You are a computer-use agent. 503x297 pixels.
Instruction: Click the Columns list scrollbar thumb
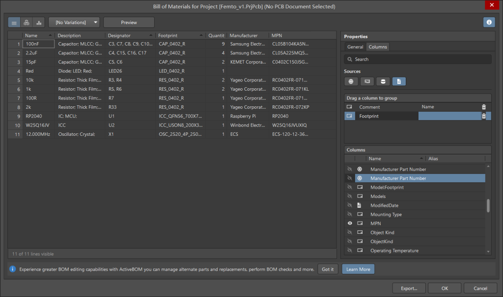pyautogui.click(x=488, y=206)
